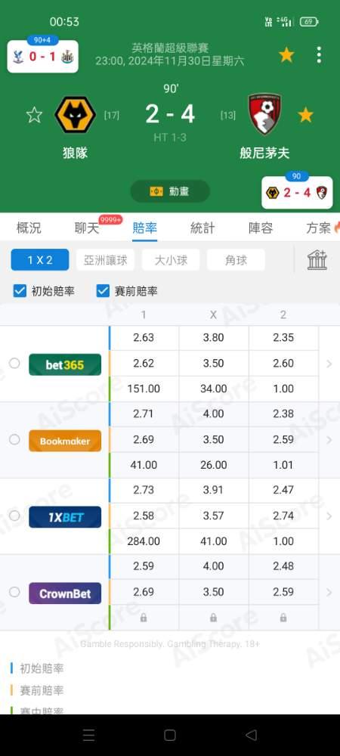Tap Bookmaker in-play away odds 1.01

point(283,465)
